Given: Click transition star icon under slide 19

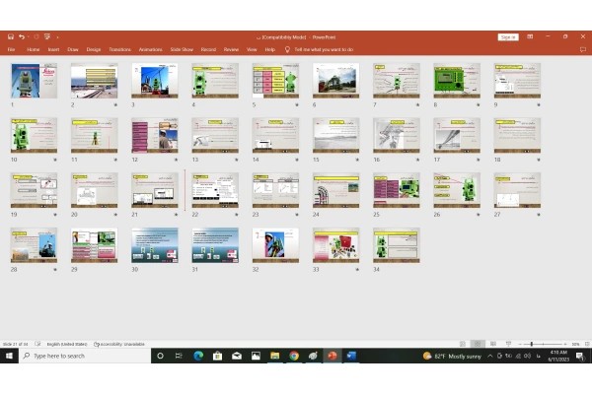Looking at the screenshot, I should tap(55, 215).
